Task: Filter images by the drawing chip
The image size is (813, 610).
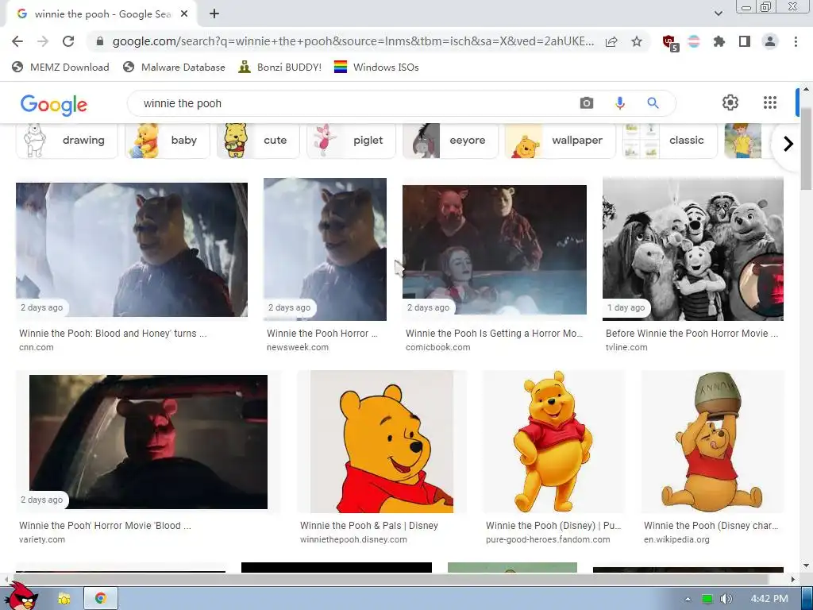Action: point(67,141)
